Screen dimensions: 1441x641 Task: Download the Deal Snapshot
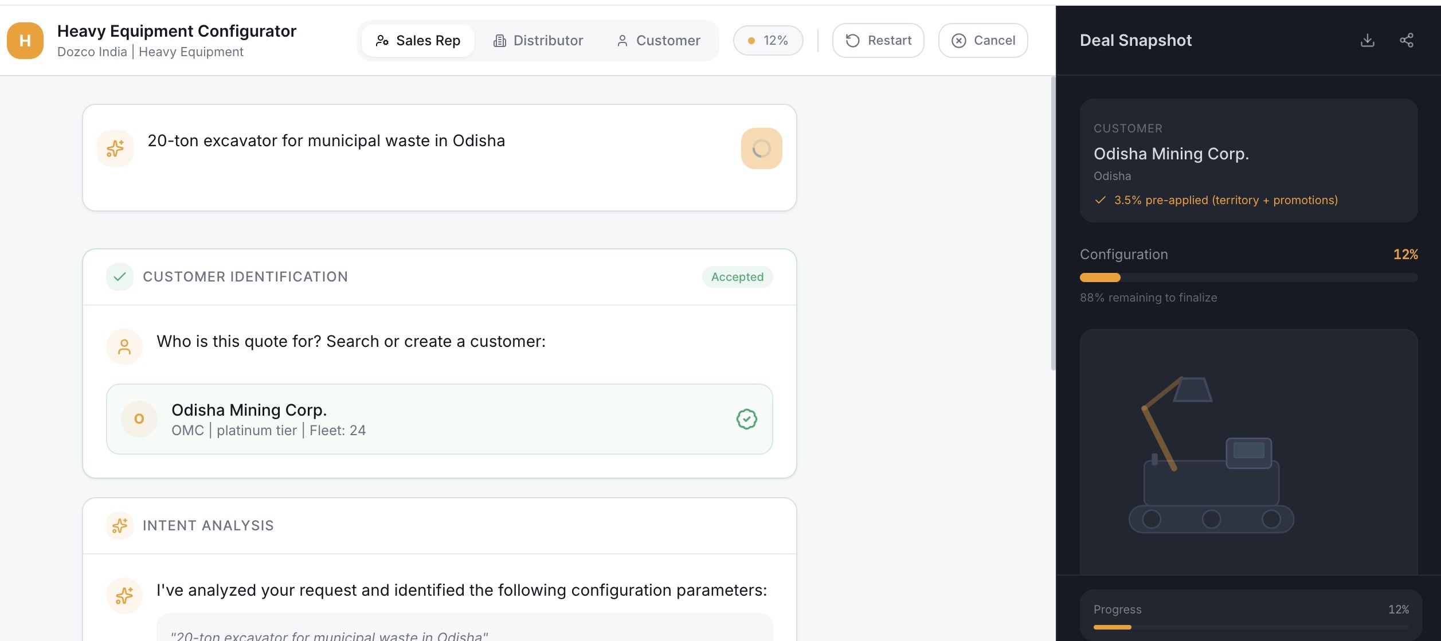pyautogui.click(x=1368, y=40)
